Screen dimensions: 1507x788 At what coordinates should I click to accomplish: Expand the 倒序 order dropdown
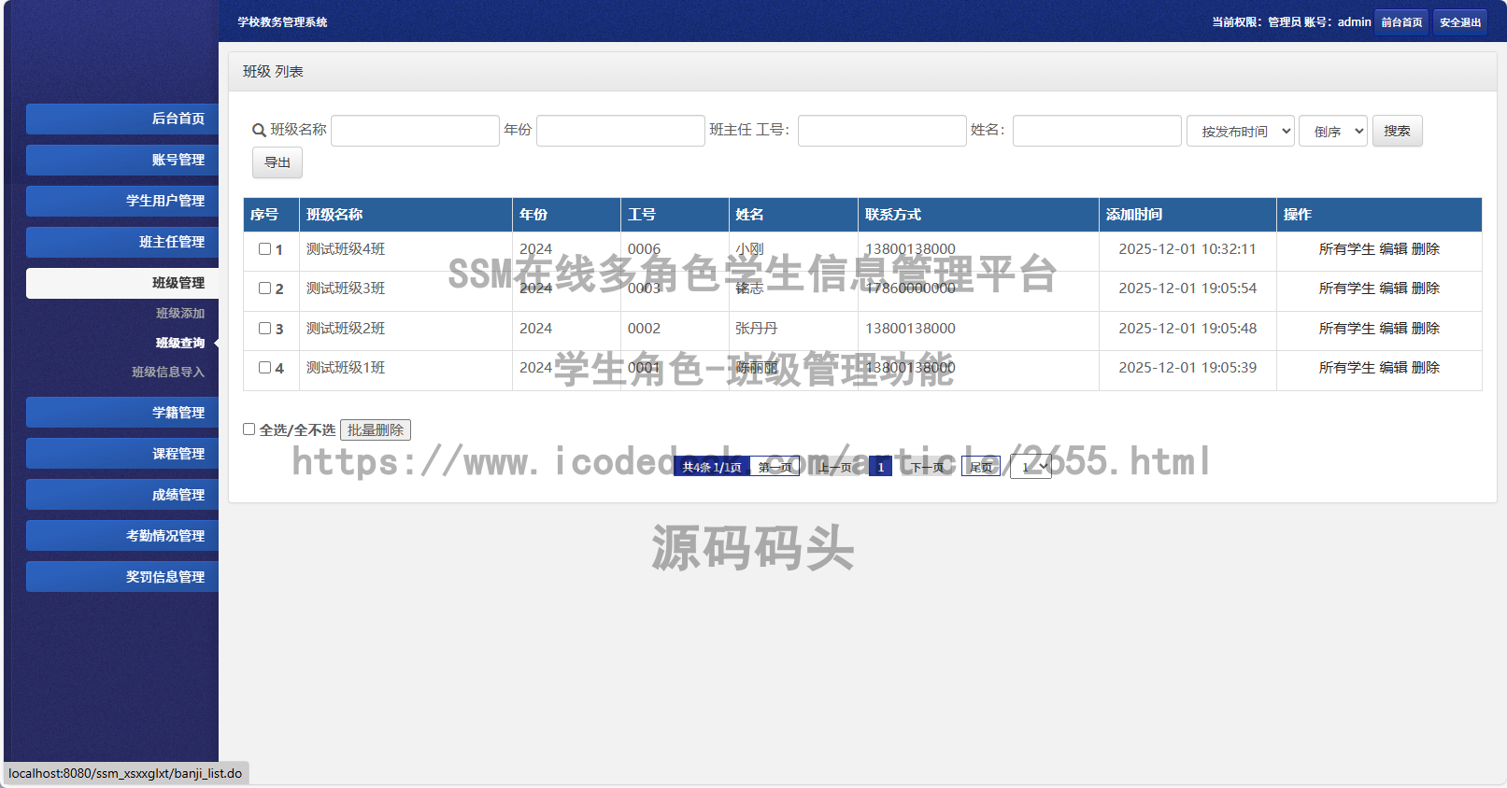1332,132
